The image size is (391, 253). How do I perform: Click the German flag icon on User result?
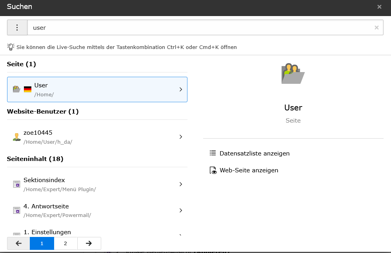pos(28,89)
